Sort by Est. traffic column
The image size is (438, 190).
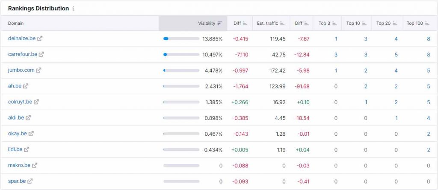coord(282,23)
